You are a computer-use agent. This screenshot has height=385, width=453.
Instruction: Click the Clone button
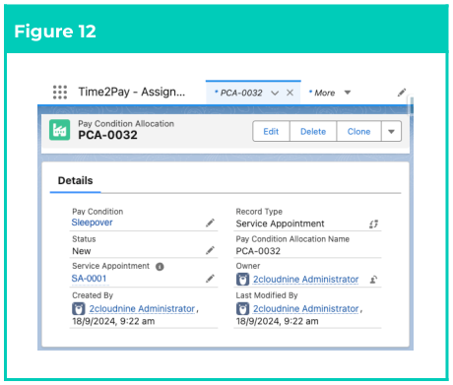tap(358, 131)
